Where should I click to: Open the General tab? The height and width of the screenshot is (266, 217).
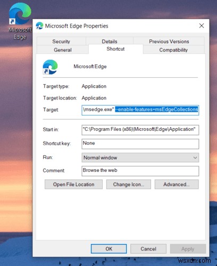coord(63,50)
